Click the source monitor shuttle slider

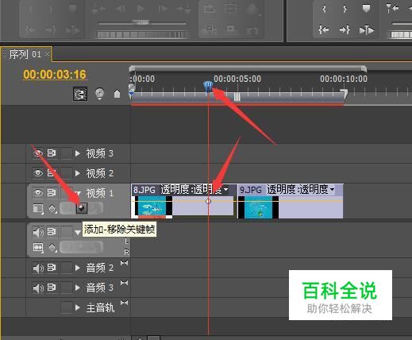click(142, 23)
